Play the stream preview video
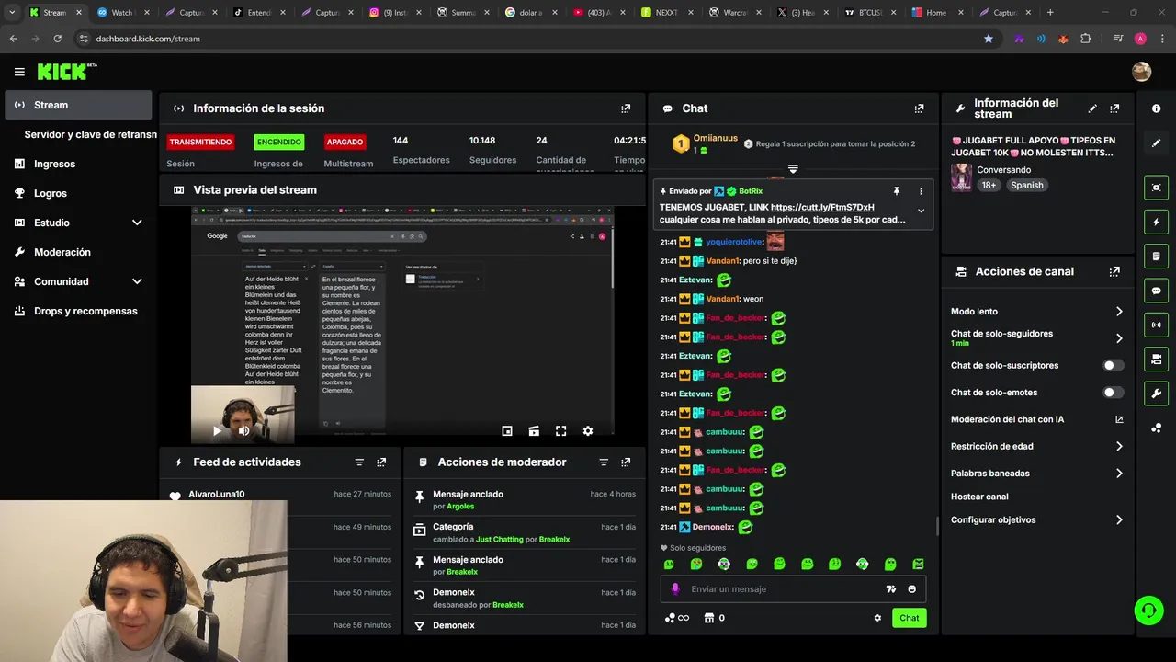Image resolution: width=1176 pixels, height=662 pixels. [x=217, y=430]
